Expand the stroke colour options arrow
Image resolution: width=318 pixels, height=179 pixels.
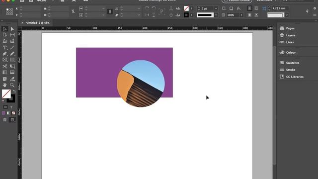click(x=192, y=15)
